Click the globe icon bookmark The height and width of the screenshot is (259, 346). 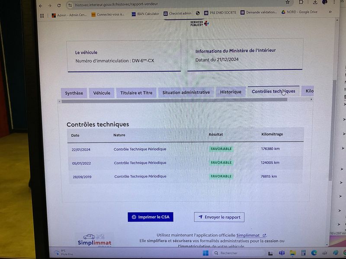click(198, 13)
